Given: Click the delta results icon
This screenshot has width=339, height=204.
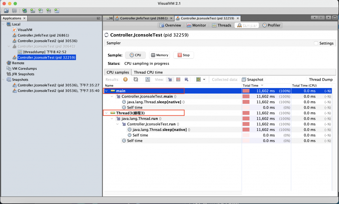Looking at the screenshot, I should 148,79.
